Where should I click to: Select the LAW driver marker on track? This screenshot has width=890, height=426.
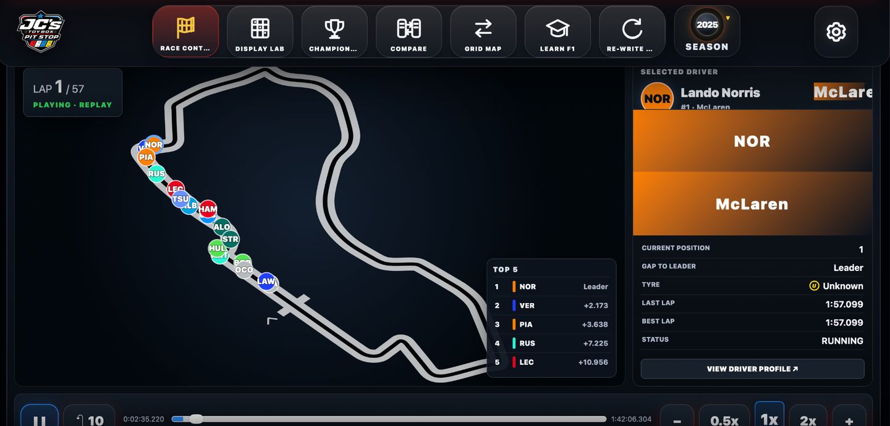266,282
